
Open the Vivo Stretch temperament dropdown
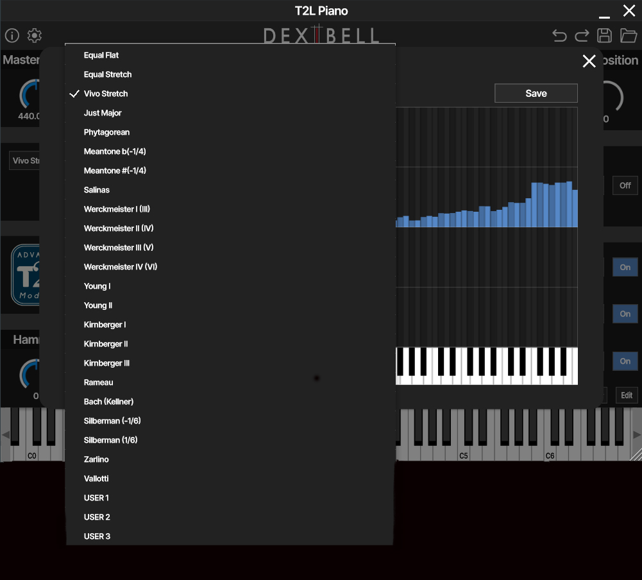24,161
